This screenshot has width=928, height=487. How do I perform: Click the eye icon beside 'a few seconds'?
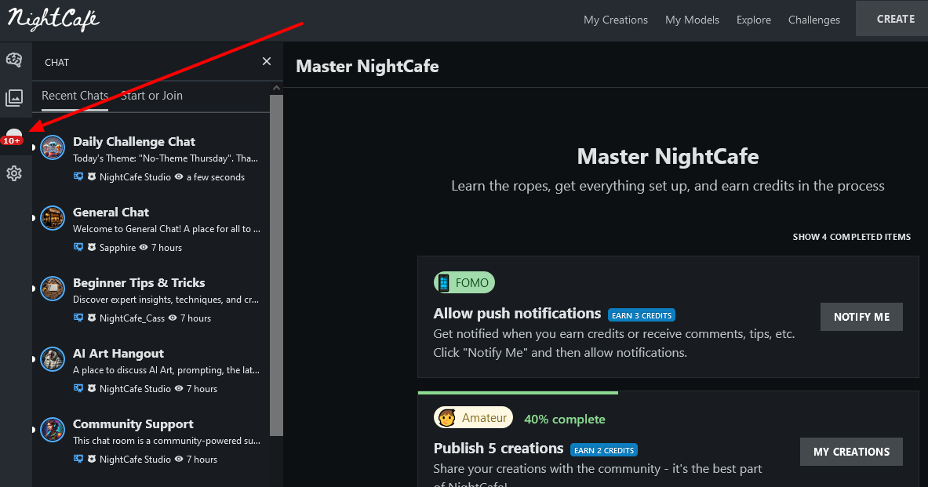(179, 176)
